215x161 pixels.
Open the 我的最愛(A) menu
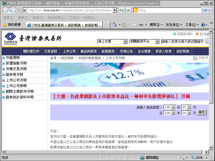click(56, 18)
